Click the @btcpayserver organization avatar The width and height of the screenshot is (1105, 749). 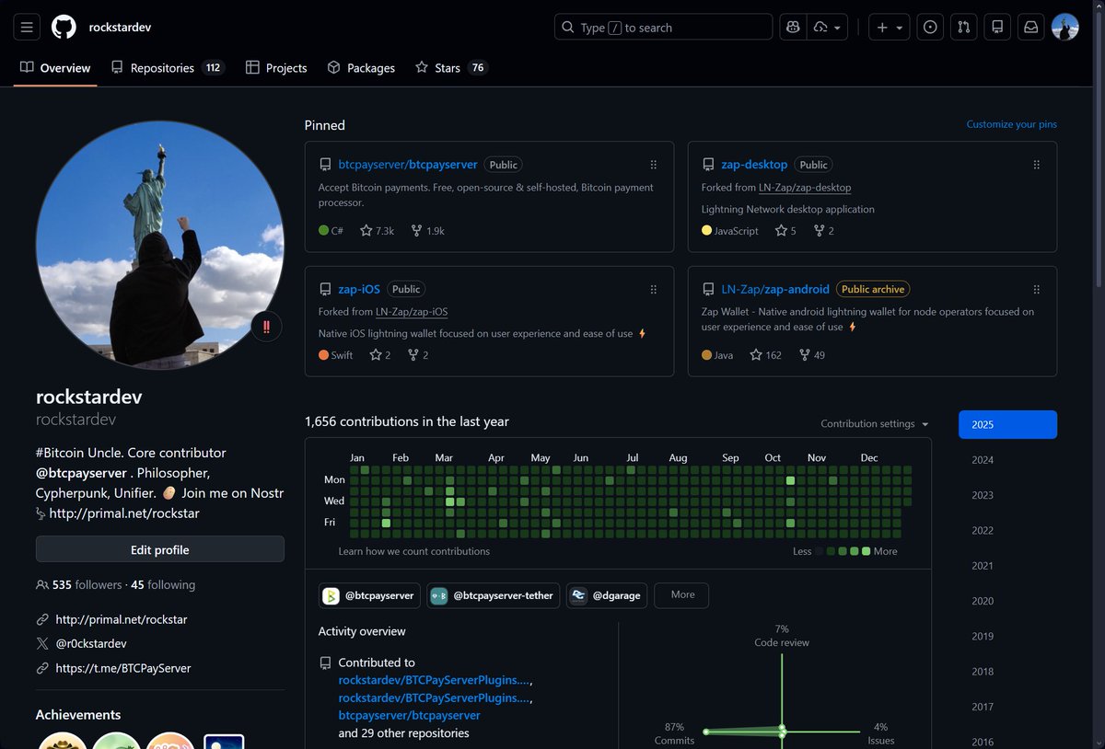tap(331, 595)
